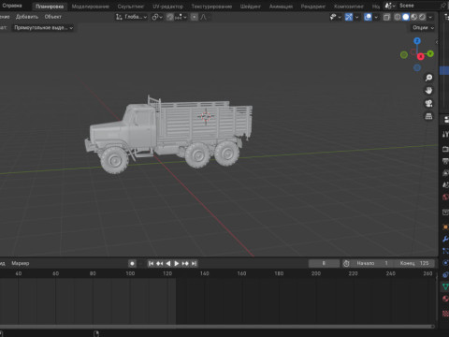449x337 pixels.
Task: Open the Particles properties tab
Action: tap(445, 251)
